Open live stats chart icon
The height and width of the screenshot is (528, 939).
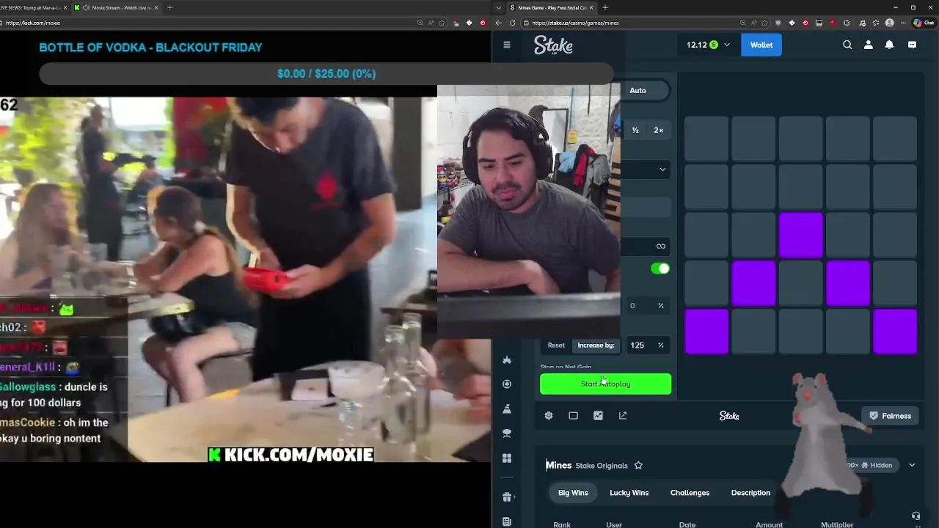point(598,416)
